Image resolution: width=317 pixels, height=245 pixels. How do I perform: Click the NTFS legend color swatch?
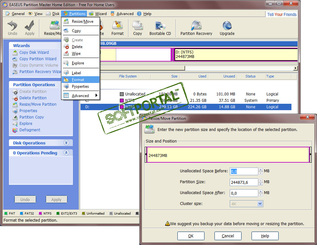40,213
